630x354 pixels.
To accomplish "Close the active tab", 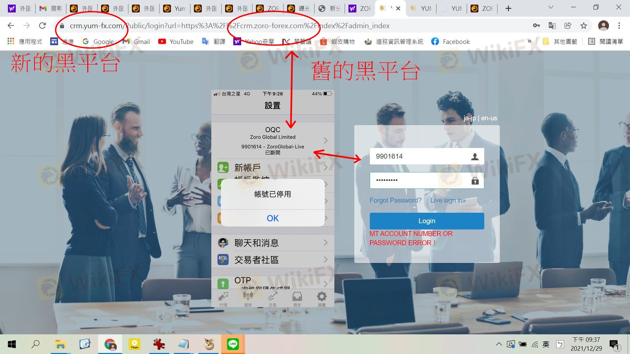I will pos(398,9).
